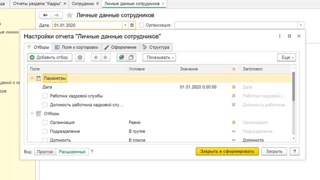Click the X mark in Должность работника row
This screenshot has height=180, width=320.
point(233,104)
